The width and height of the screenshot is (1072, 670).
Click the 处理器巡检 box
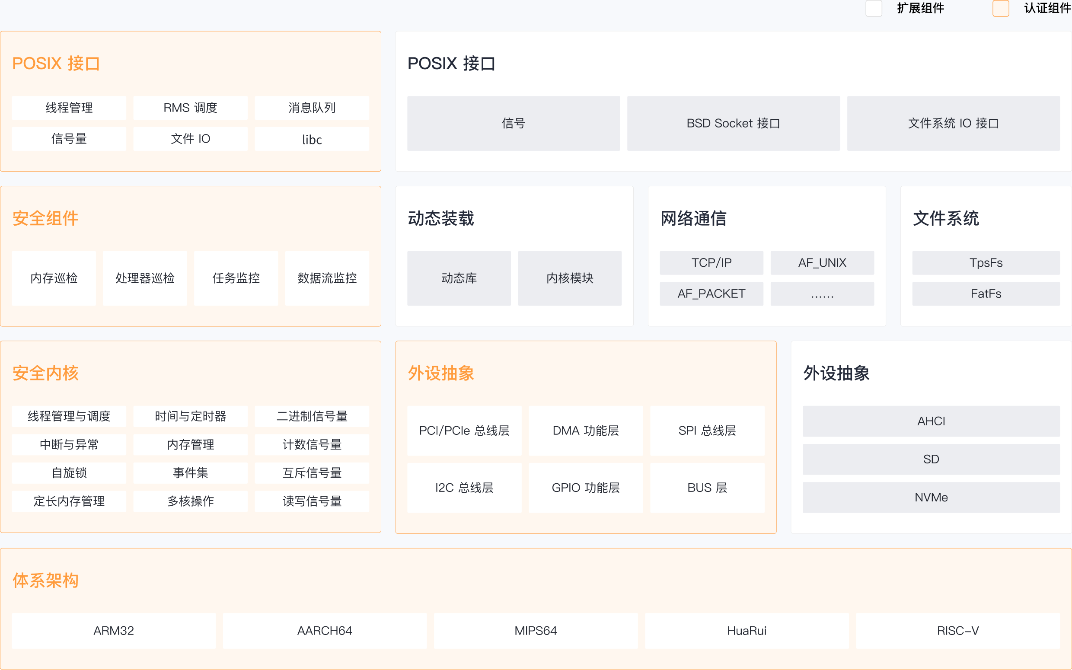145,278
